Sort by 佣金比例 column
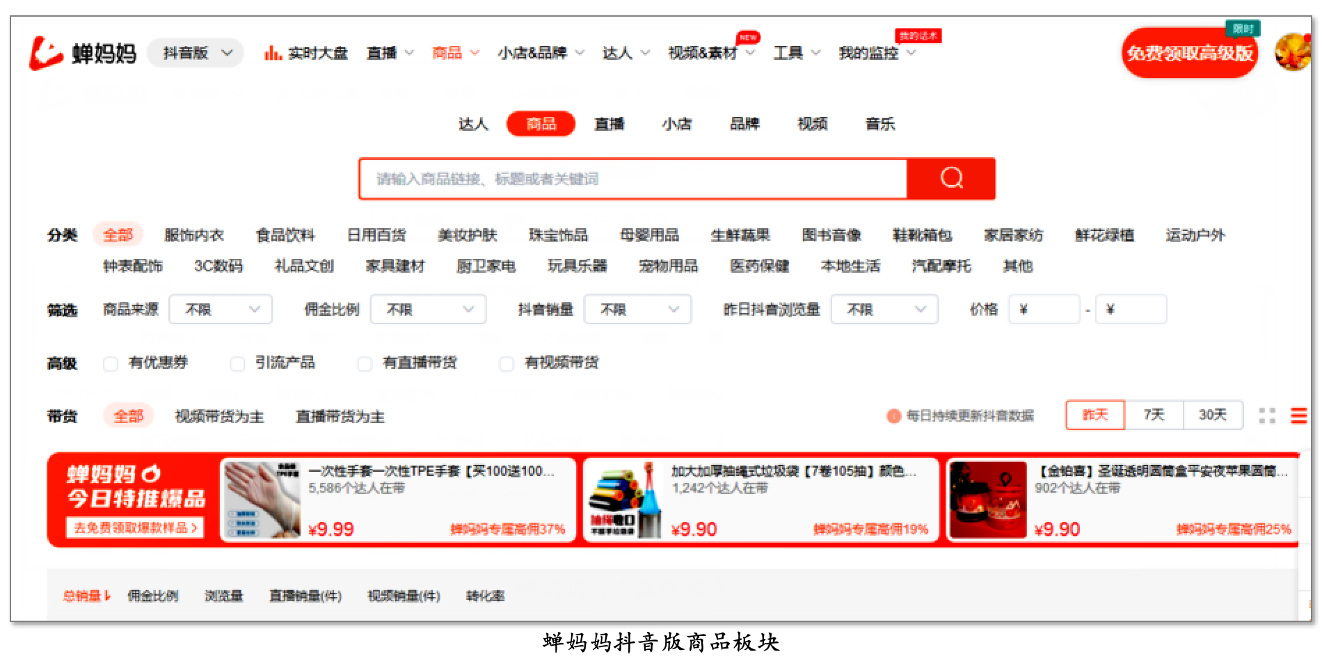Viewport: 1322px width, 668px height. tap(153, 596)
